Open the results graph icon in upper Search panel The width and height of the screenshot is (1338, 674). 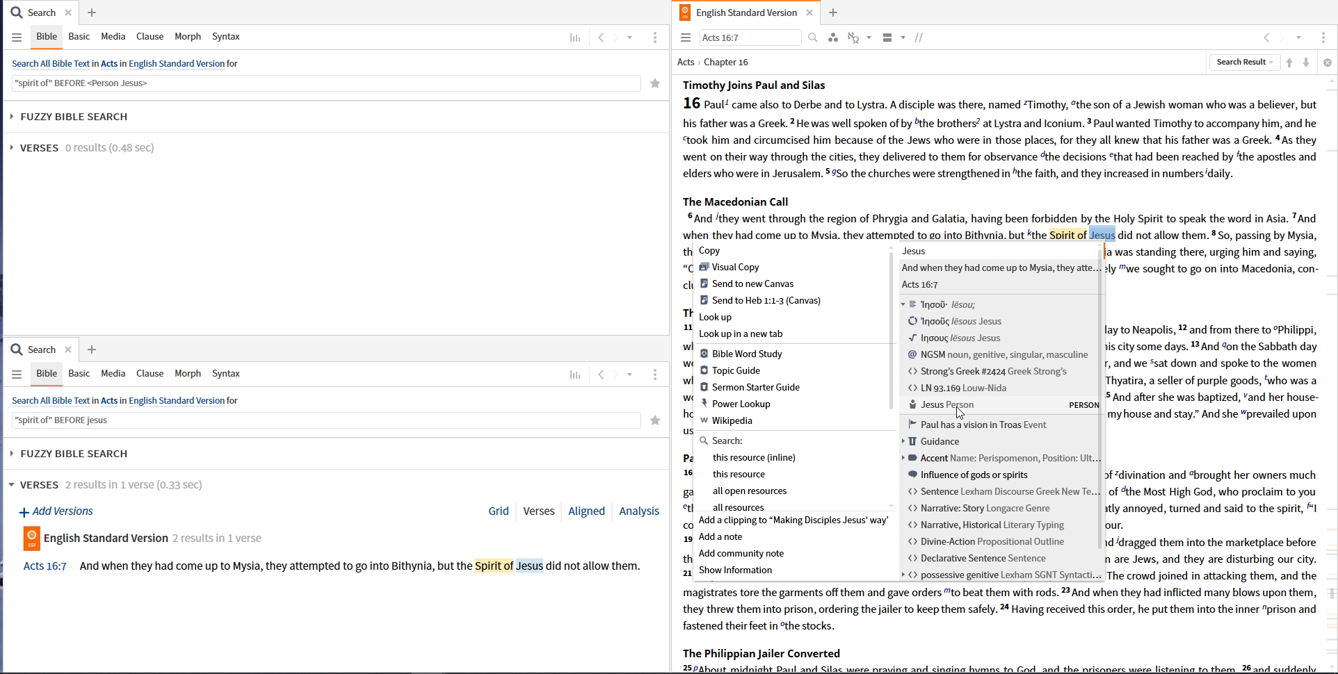pos(575,38)
